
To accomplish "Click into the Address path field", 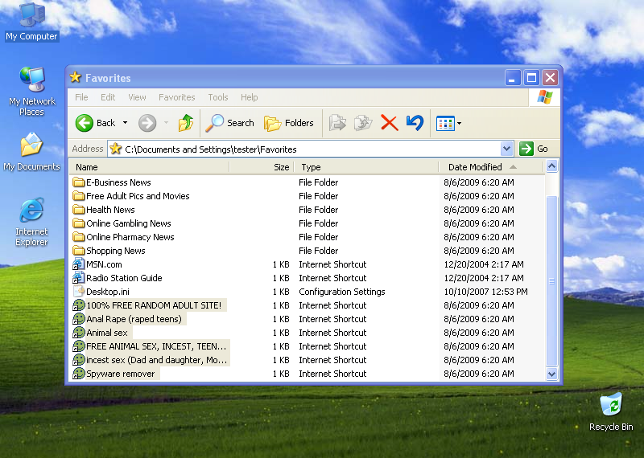I will point(304,149).
